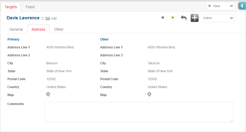Open the New dropdown arrow

click(x=231, y=6)
